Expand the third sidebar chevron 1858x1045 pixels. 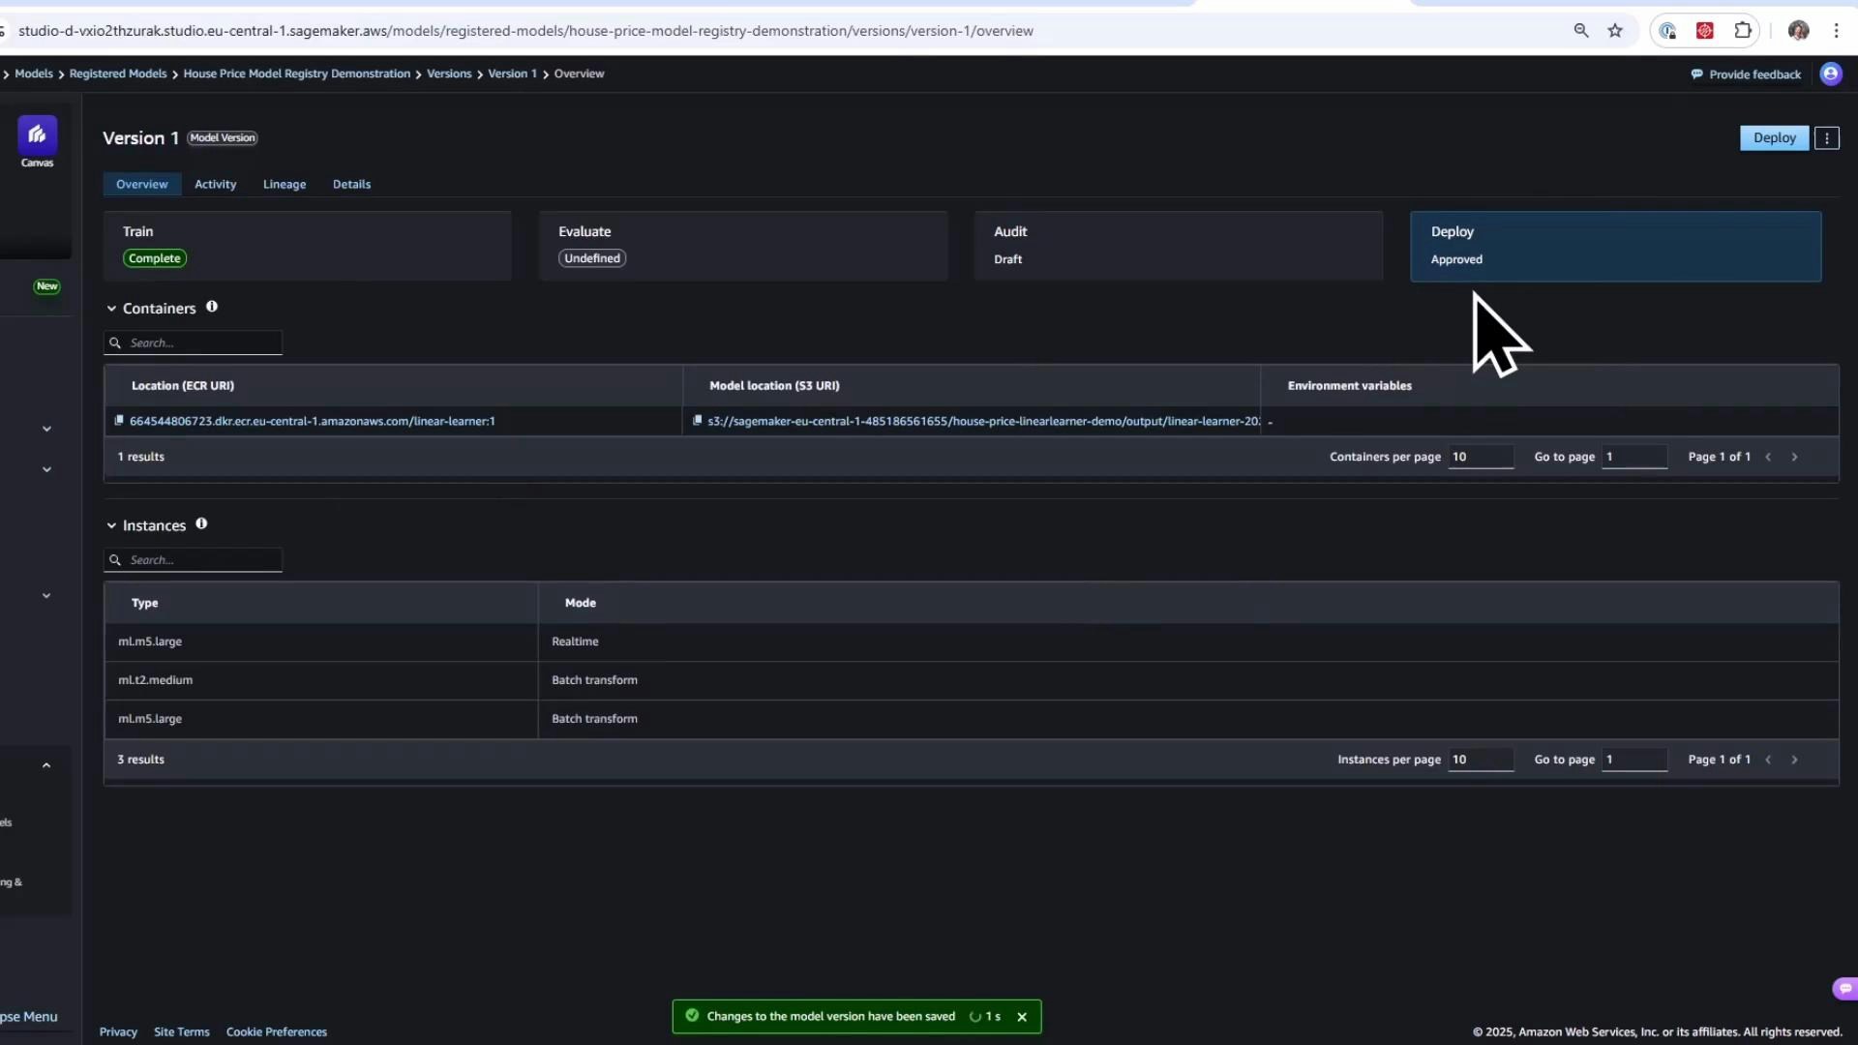pos(46,596)
